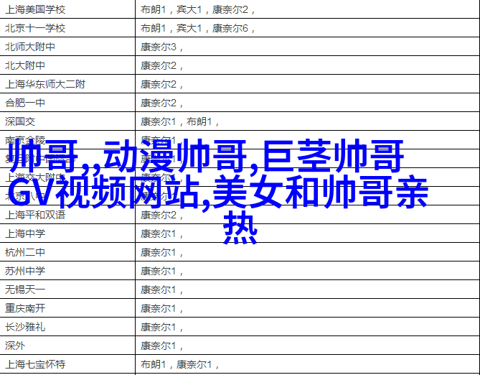Select the 长沙雅礼 cell
The width and height of the screenshot is (480, 375).
[67, 327]
